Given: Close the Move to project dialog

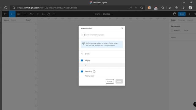Looking at the screenshot, I should click(122, 28).
